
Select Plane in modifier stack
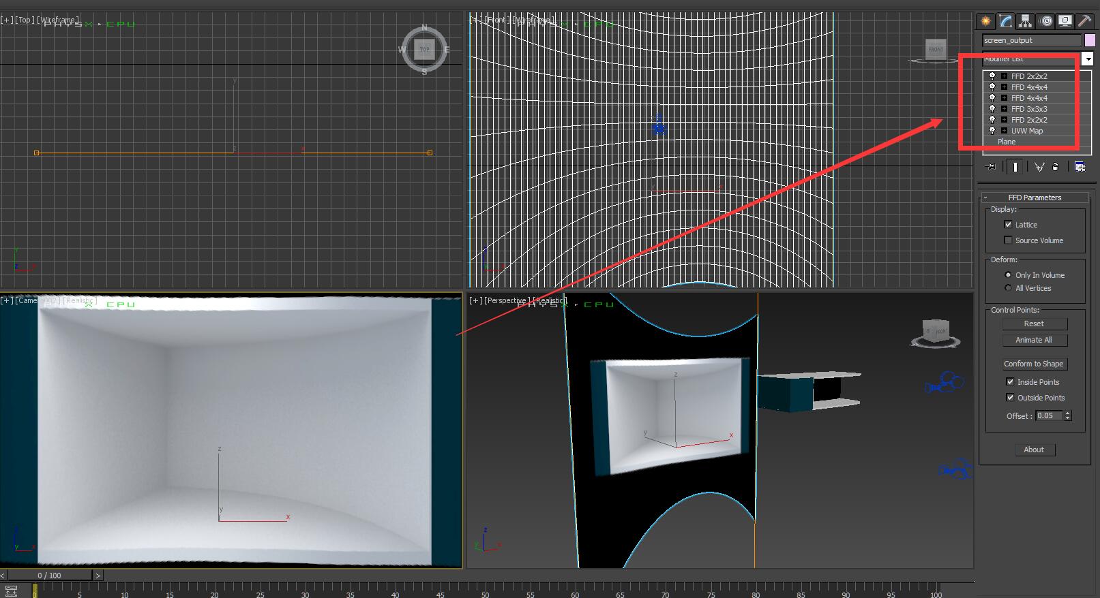(x=1007, y=142)
